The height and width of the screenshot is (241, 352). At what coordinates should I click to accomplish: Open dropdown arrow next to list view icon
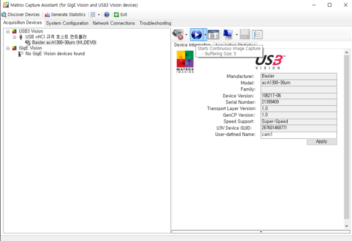click(x=99, y=15)
